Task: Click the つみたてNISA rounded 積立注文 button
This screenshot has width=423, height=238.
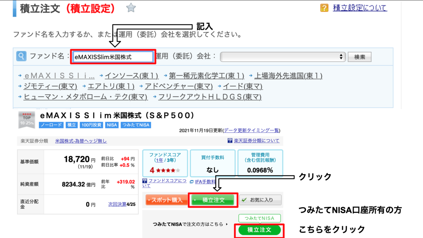Action: (x=259, y=230)
